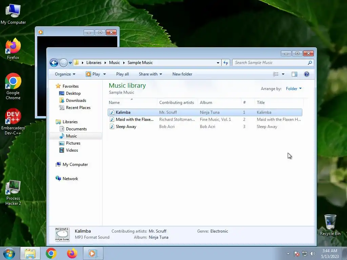This screenshot has height=260, width=347.
Task: Open Desktop in Favorites
Action: tap(73, 93)
